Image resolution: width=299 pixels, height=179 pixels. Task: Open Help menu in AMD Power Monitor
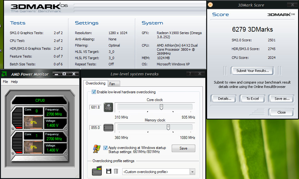coord(14,82)
